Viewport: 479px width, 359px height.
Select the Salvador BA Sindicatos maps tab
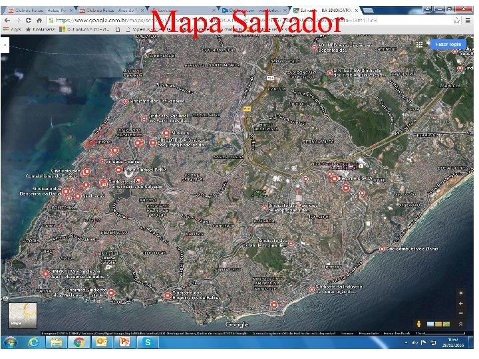pyautogui.click(x=325, y=11)
